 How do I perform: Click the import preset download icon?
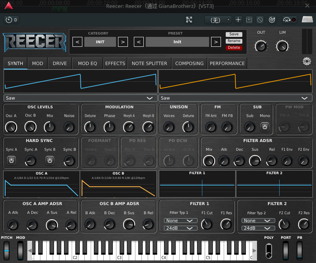point(249,20)
